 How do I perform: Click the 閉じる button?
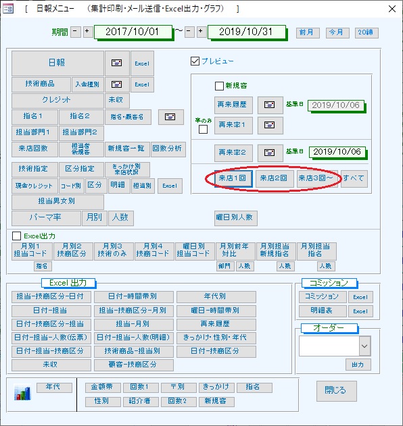point(336,391)
